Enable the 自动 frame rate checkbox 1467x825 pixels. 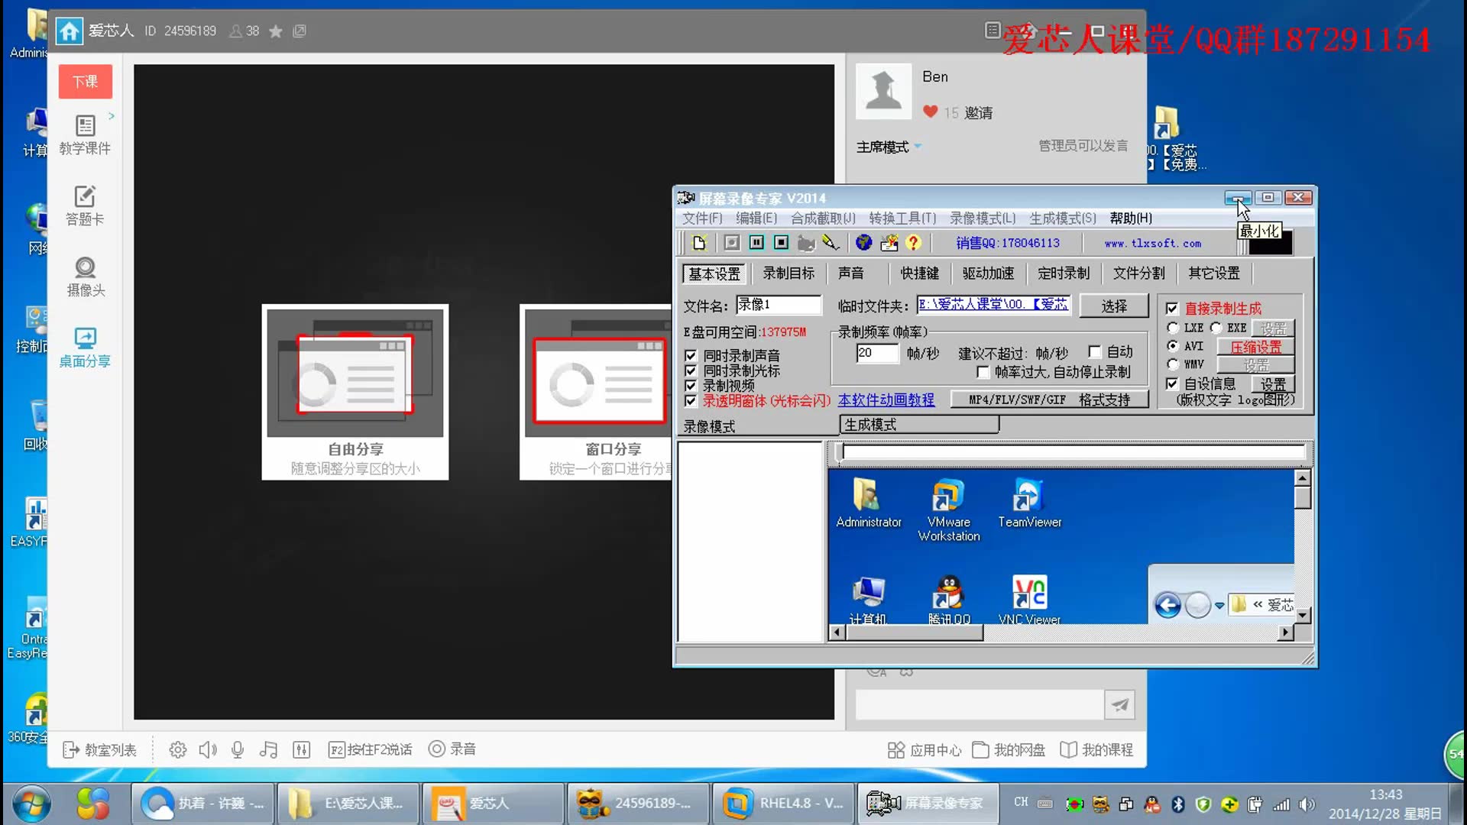pos(1095,351)
